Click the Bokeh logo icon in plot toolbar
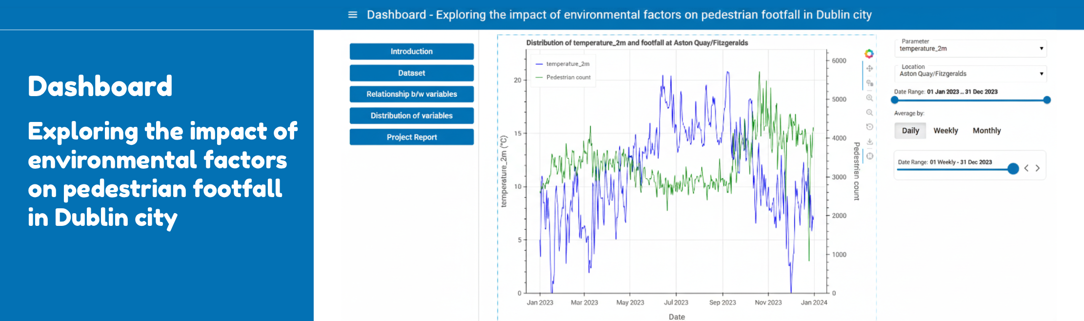 point(869,54)
